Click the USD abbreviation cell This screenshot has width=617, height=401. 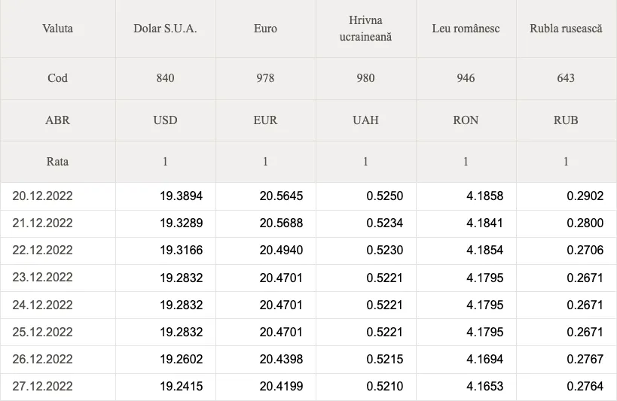pyautogui.click(x=165, y=120)
